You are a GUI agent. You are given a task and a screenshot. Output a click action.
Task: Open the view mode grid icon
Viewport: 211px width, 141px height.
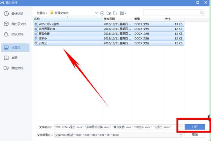123,13
